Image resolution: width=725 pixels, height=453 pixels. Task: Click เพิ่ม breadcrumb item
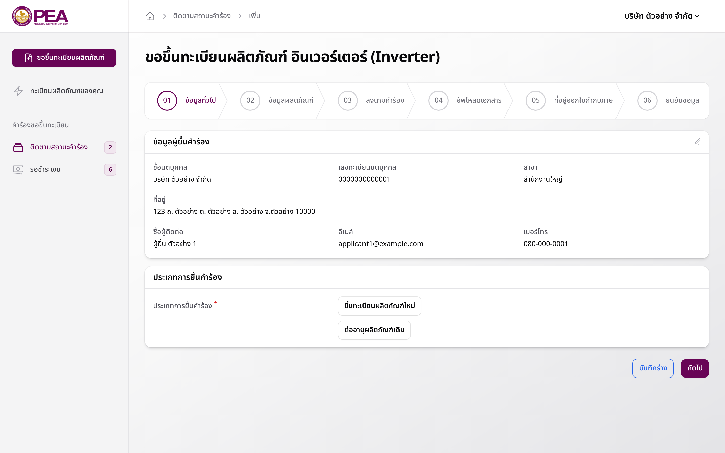click(255, 16)
